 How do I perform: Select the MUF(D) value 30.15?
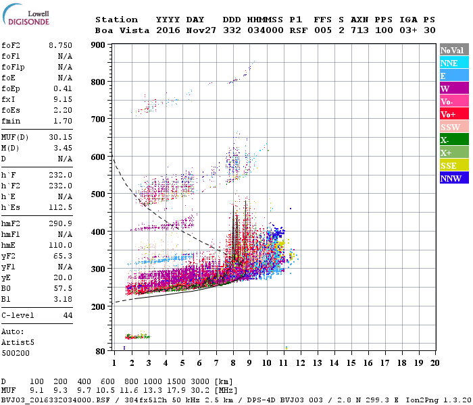(60, 137)
